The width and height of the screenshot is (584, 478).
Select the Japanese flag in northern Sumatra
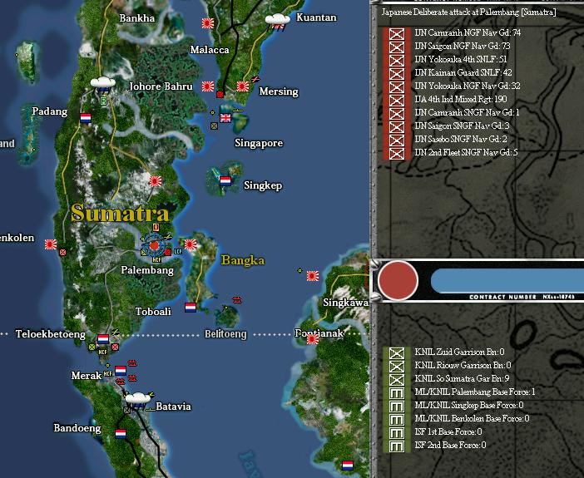coord(156,181)
